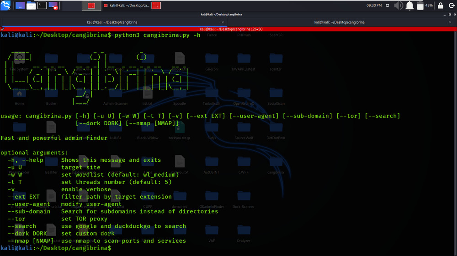Click 'Fast and powerful admin finder' text
Screen dimensions: 457x256
[54, 138]
